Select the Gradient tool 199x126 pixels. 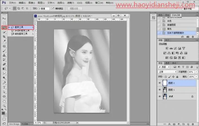click(x=4, y=69)
